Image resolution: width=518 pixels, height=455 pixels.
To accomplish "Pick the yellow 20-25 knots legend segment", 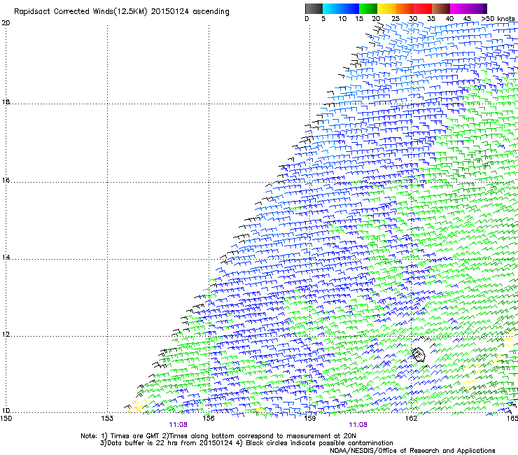I will (x=386, y=8).
